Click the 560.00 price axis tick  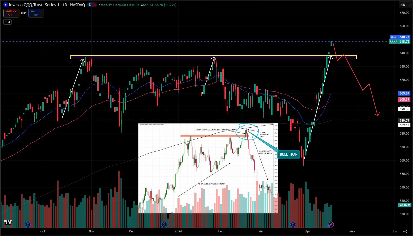tap(405, 161)
